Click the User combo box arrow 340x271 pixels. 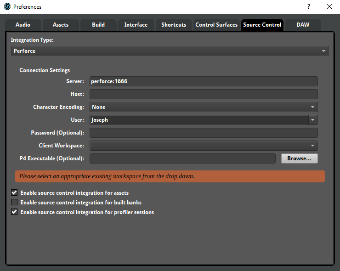[x=313, y=120]
